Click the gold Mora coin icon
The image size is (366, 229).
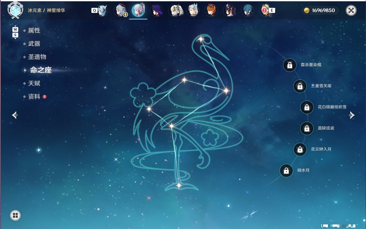click(307, 10)
